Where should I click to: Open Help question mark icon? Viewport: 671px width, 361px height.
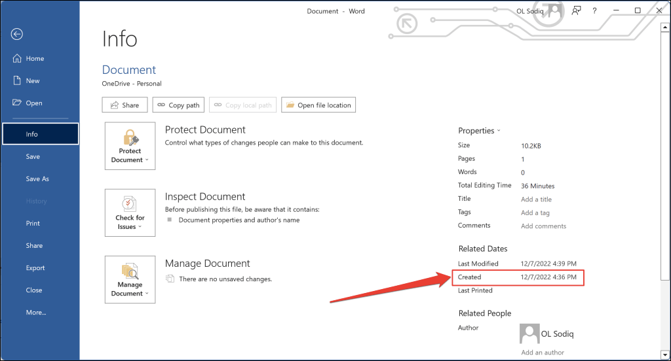(594, 11)
